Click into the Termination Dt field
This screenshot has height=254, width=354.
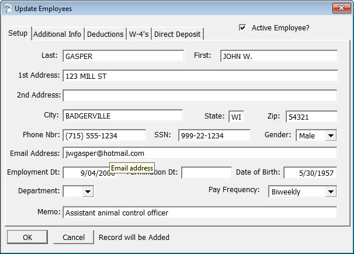point(206,173)
